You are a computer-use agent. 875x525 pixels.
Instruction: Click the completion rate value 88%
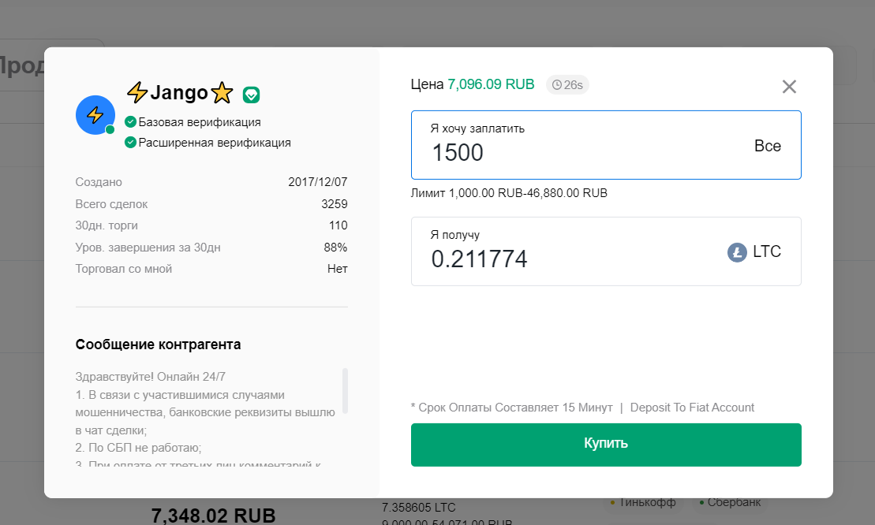335,248
